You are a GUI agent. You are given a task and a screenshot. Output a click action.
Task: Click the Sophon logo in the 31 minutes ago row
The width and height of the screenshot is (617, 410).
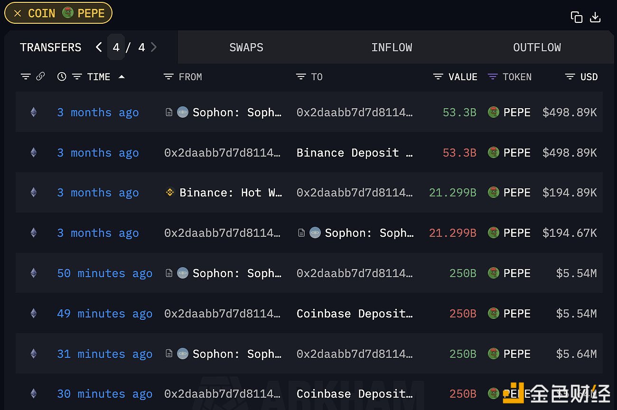[x=183, y=354]
